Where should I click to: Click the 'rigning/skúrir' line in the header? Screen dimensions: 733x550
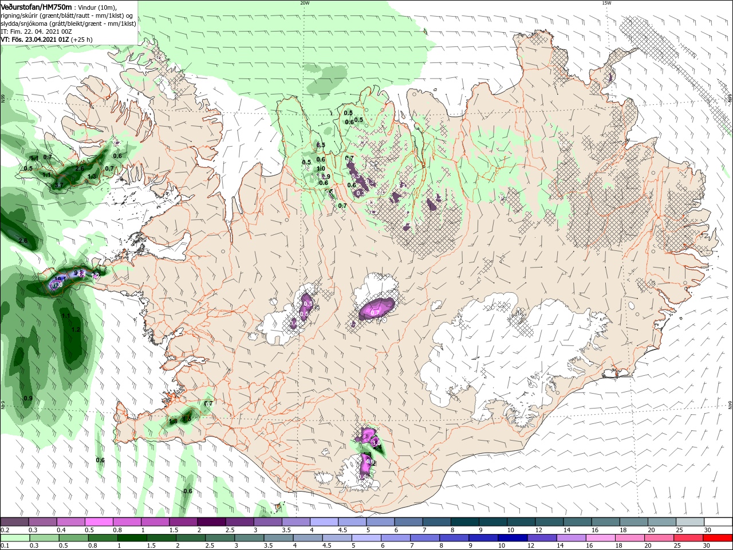pyautogui.click(x=67, y=15)
